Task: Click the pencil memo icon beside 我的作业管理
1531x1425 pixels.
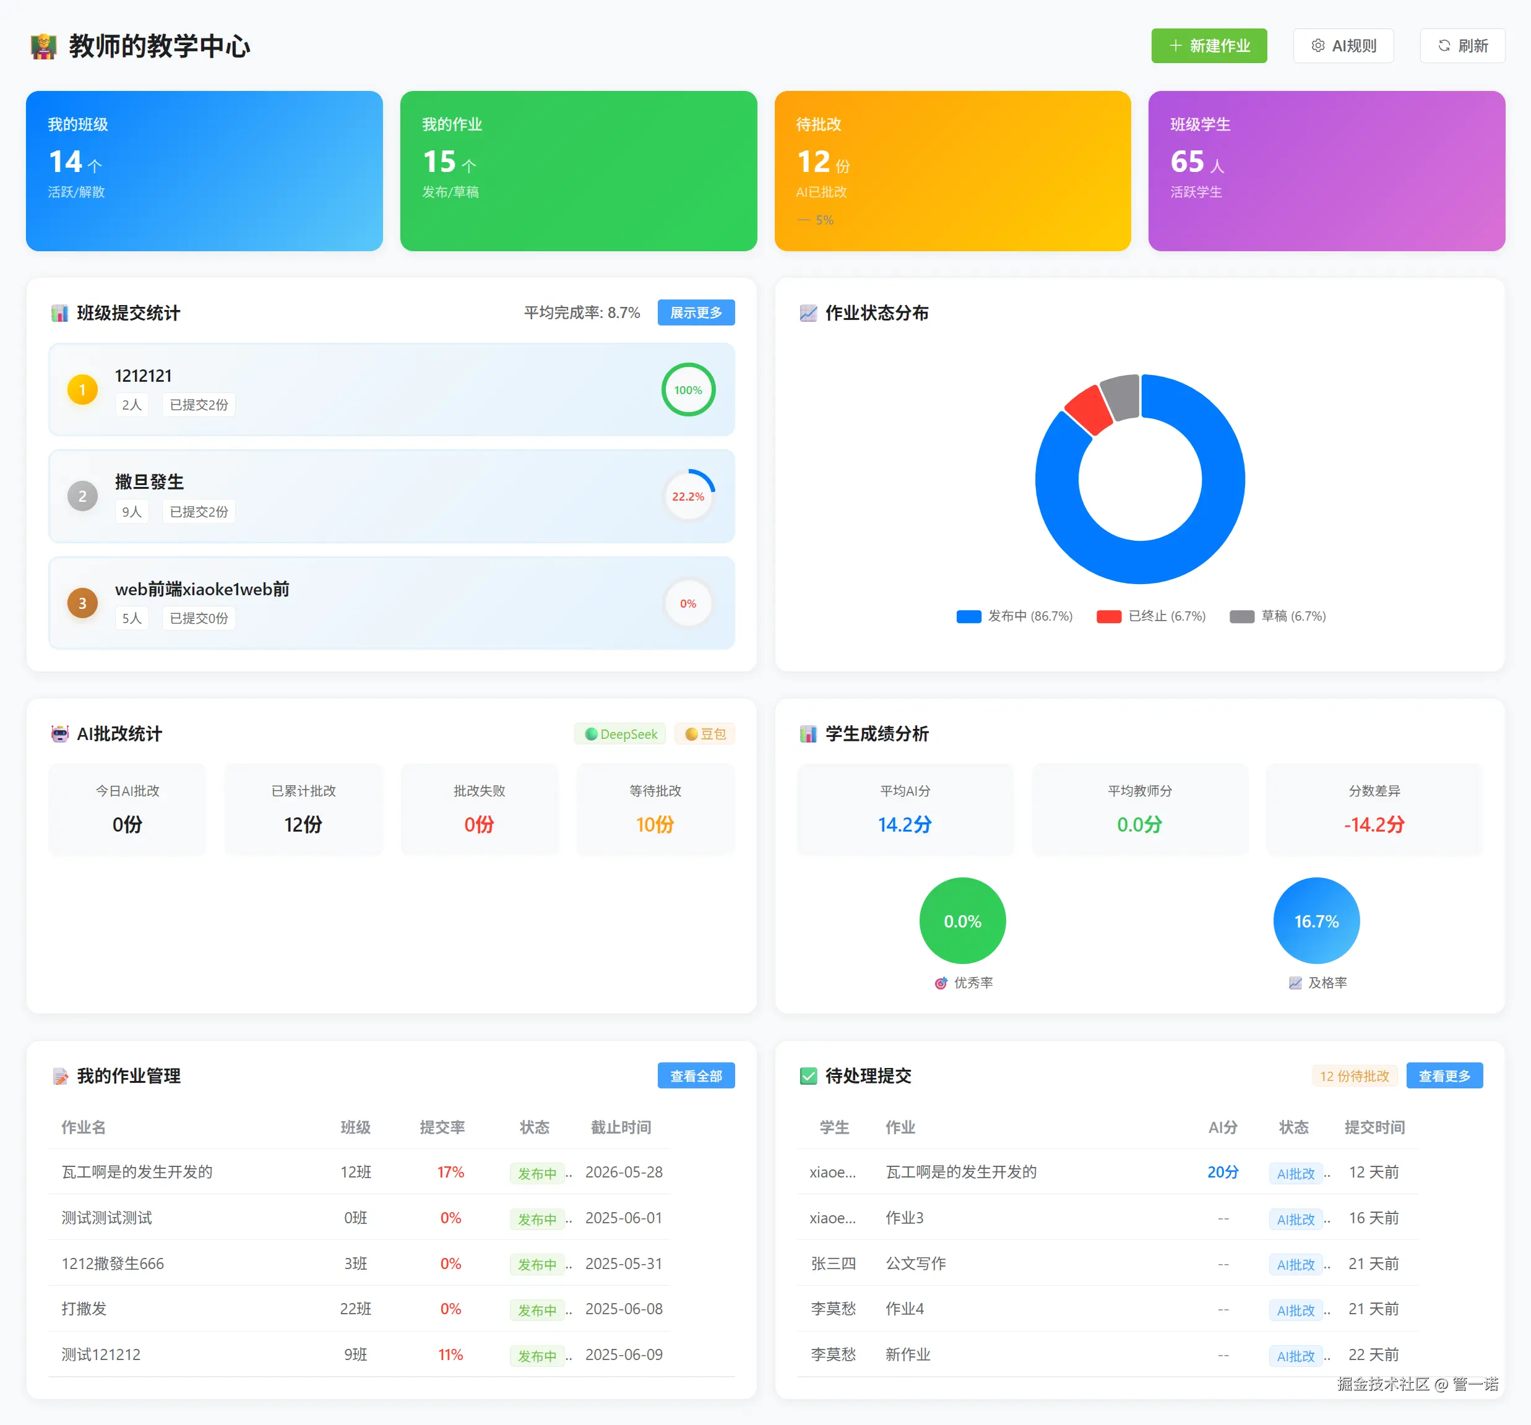Action: pos(59,1076)
